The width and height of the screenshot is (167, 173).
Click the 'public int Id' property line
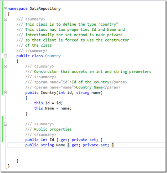click(x=64, y=140)
